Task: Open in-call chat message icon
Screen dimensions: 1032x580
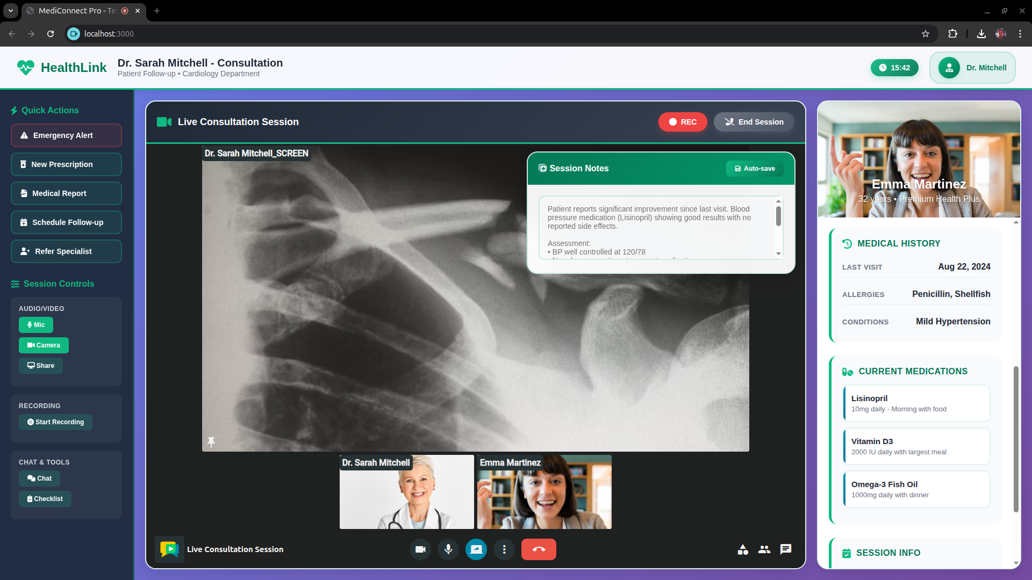Action: tap(786, 549)
